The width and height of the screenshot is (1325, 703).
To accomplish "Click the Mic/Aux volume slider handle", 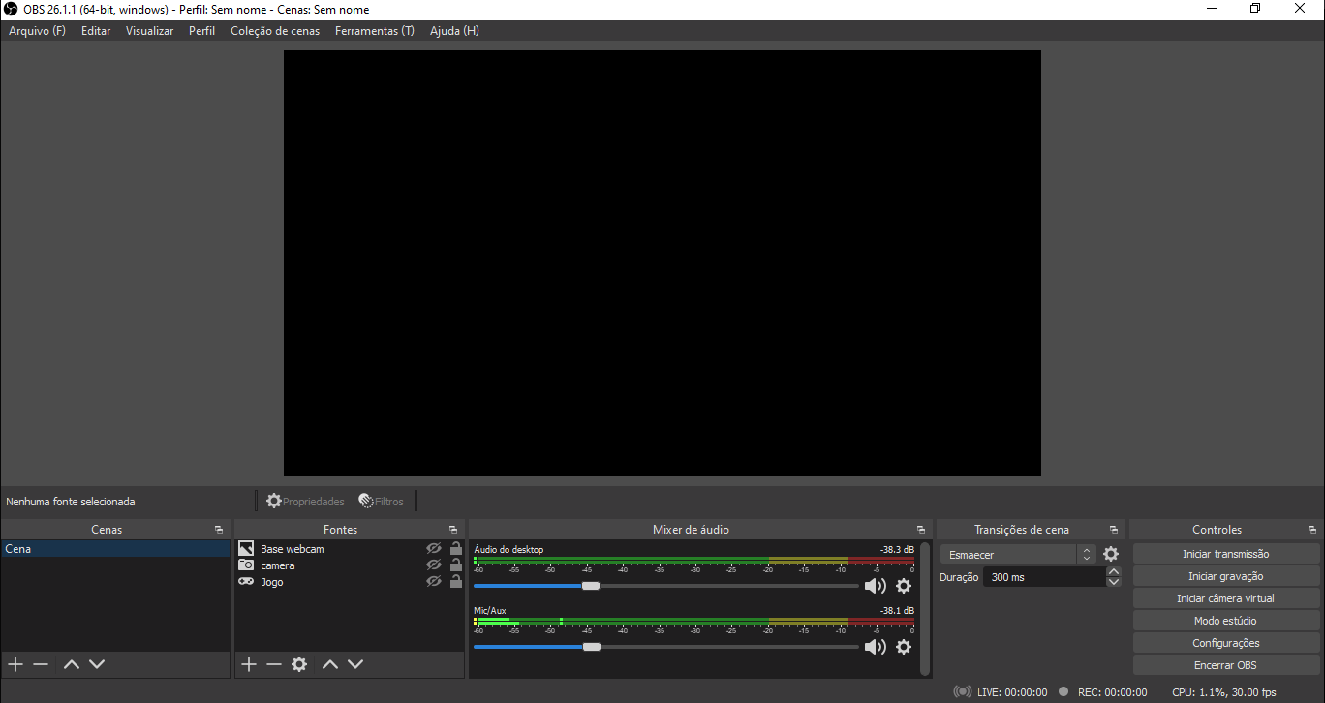I will pos(591,647).
